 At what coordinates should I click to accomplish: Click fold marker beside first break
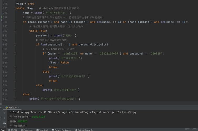pos(15,67)
